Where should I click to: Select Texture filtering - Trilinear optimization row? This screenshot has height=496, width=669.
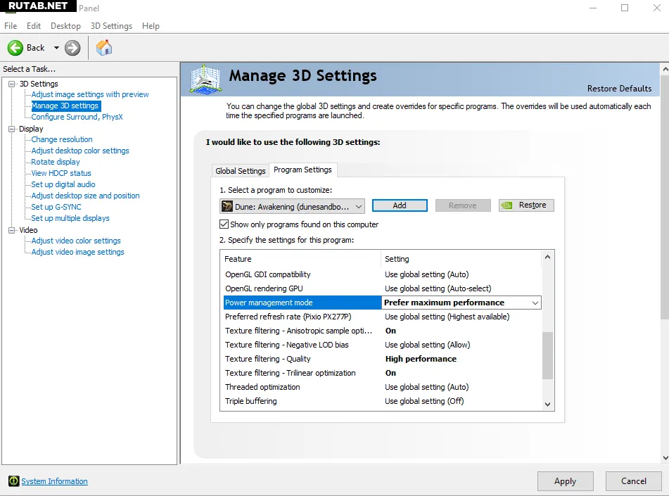(x=382, y=373)
